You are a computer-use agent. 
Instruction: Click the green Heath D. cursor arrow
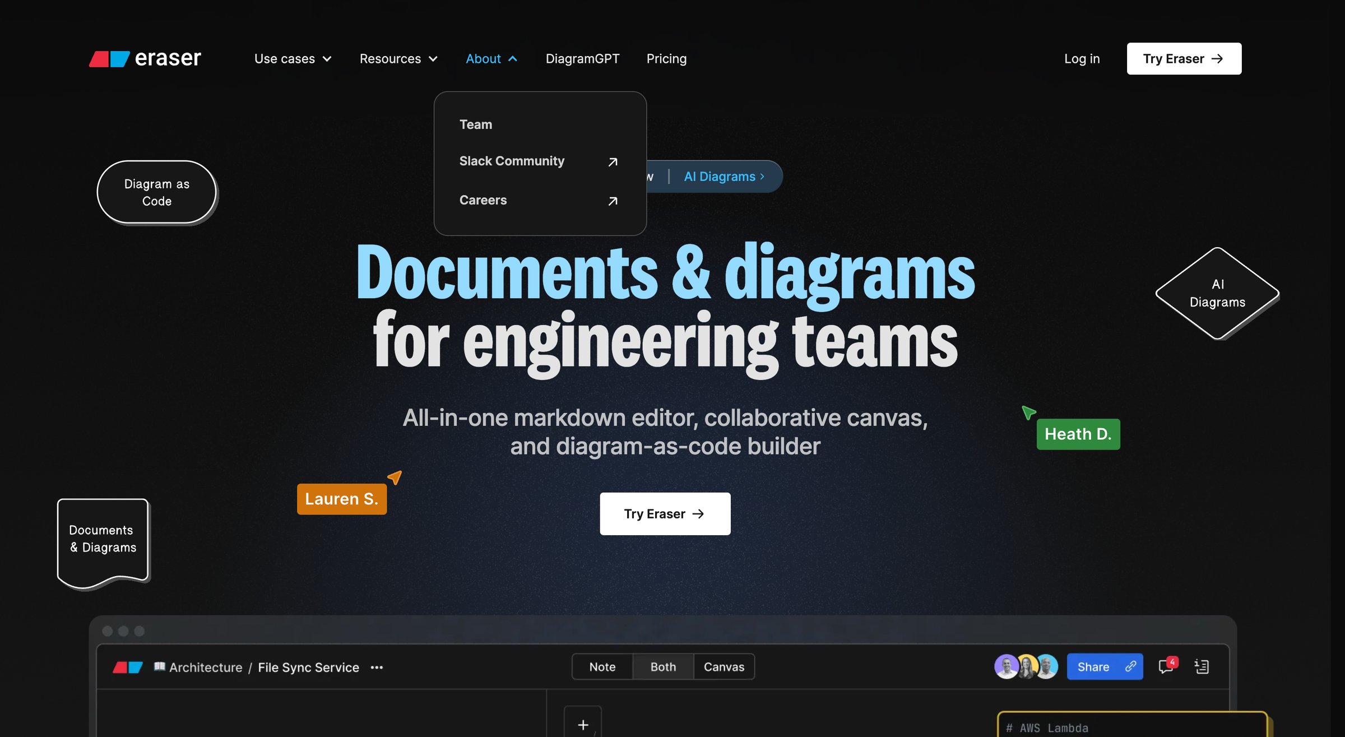click(1028, 412)
